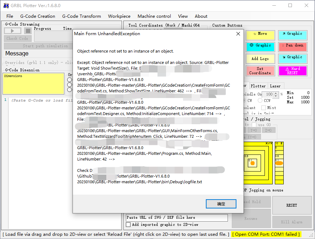Open the G-Code Creation menu
This screenshot has width=315, height=239.
[x=38, y=16]
